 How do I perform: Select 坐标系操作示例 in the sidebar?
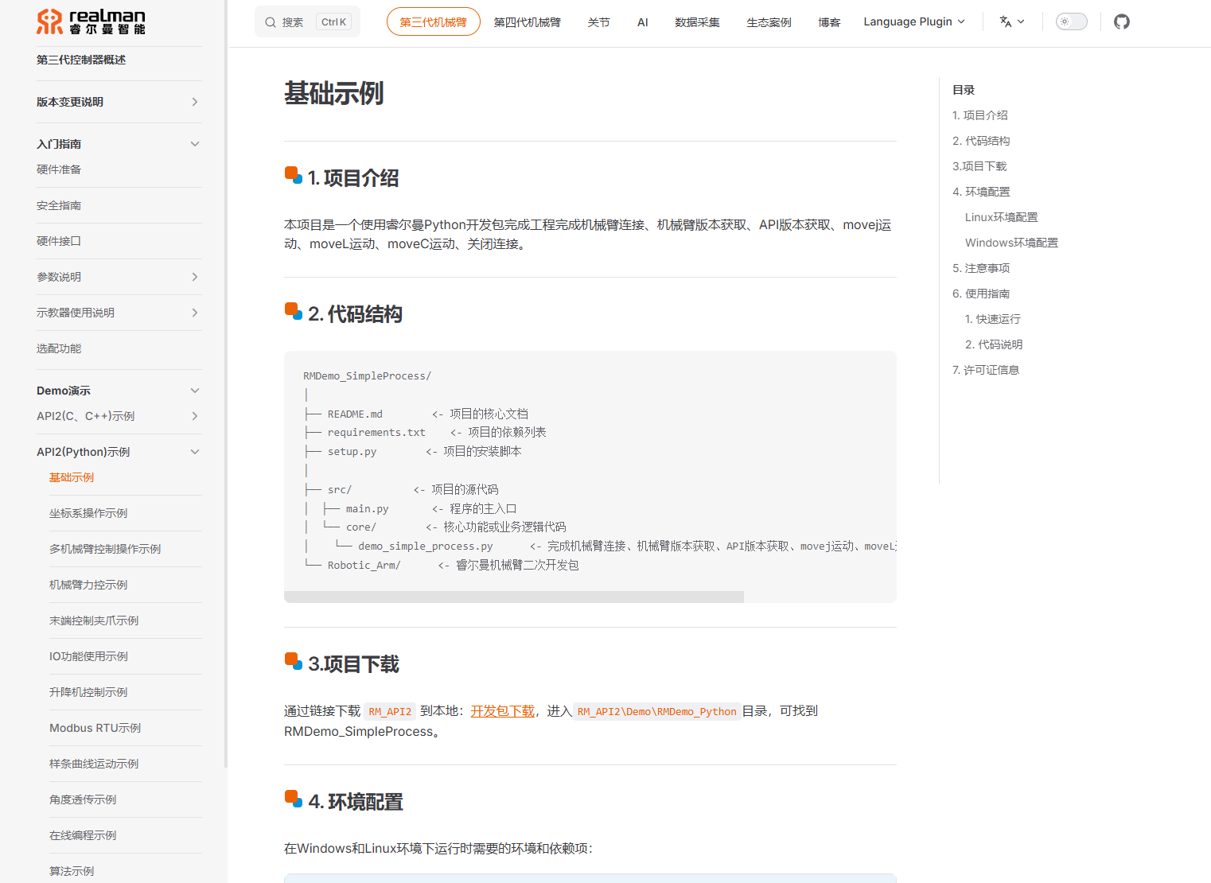click(x=88, y=513)
